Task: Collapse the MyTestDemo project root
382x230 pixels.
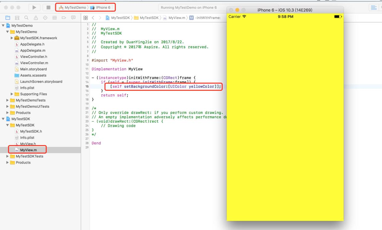Action: (3, 26)
